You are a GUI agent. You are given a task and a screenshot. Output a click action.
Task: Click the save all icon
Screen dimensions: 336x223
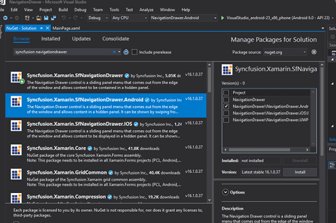(x=53, y=18)
